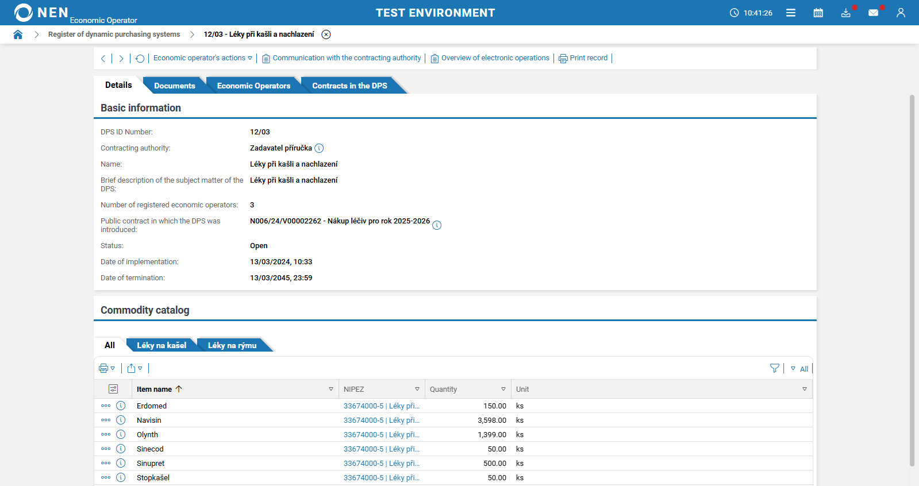919x486 pixels.
Task: Open column settings icon in table header
Action: pyautogui.click(x=113, y=389)
